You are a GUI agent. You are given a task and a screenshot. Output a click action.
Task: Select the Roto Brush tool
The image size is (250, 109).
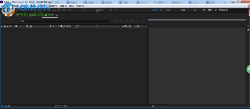point(64,10)
